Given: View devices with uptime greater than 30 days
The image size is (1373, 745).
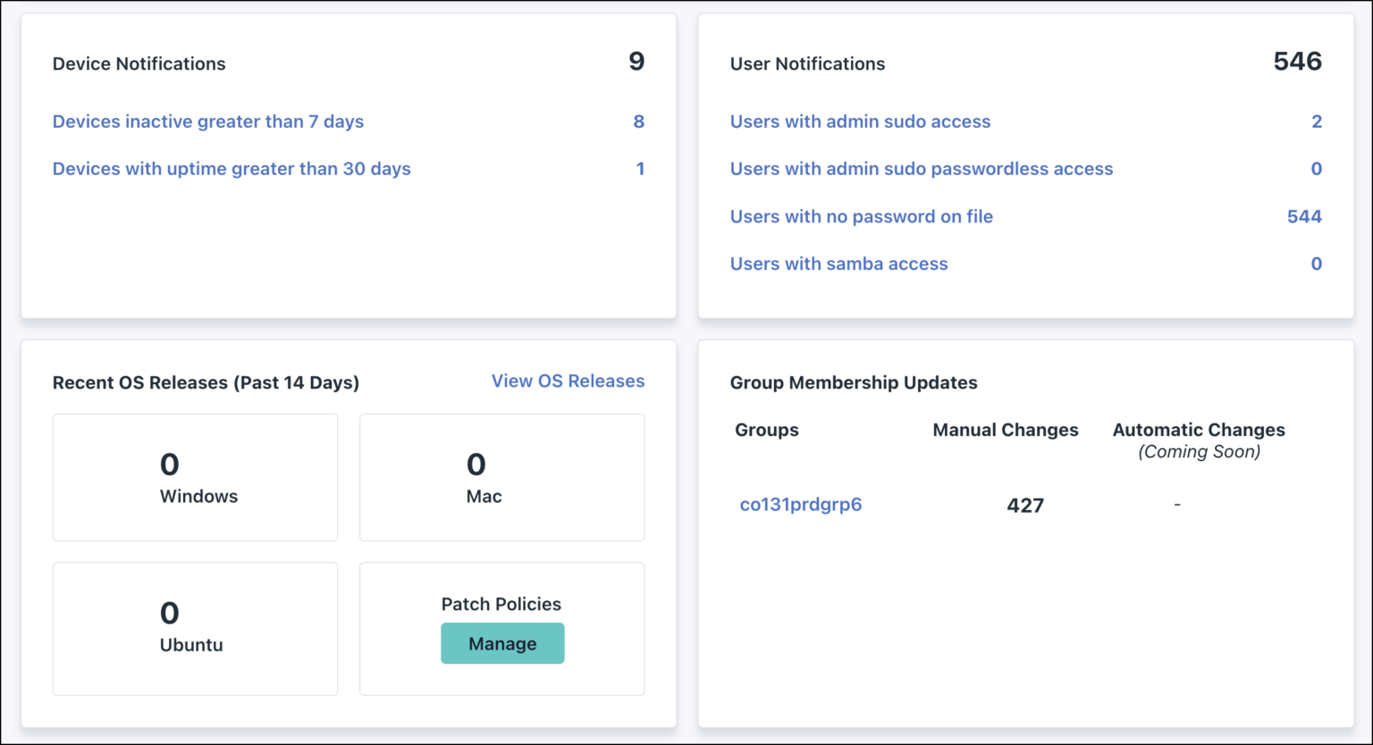Looking at the screenshot, I should pyautogui.click(x=232, y=169).
